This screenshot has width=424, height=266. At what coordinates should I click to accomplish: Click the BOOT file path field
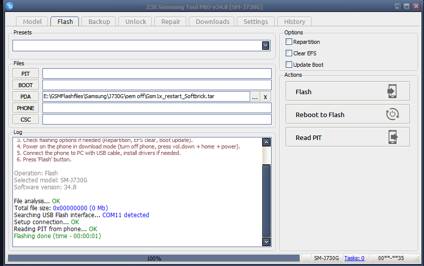(157, 85)
